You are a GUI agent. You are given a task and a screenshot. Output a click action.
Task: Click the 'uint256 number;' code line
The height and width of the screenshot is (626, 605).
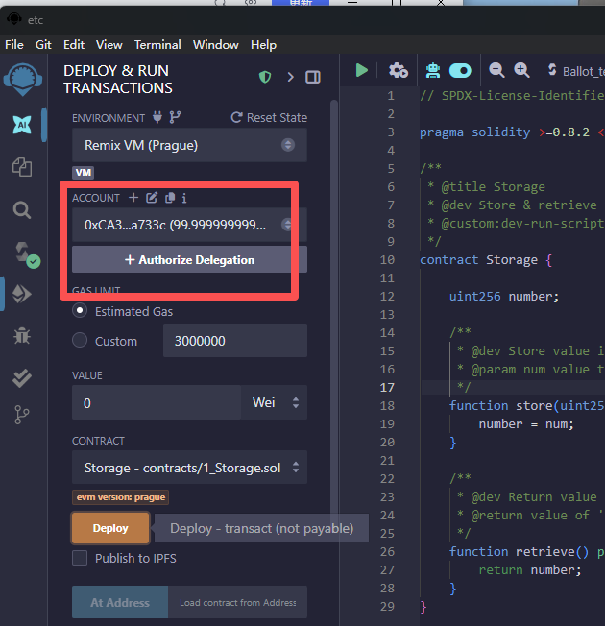(x=504, y=297)
